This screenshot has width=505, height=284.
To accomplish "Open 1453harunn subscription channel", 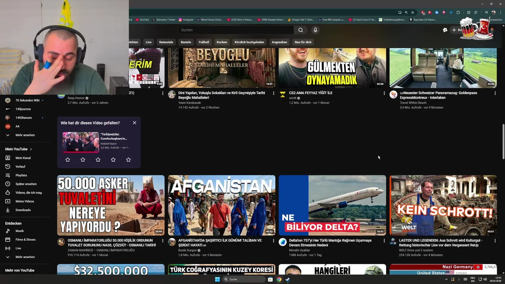I will pos(24,118).
